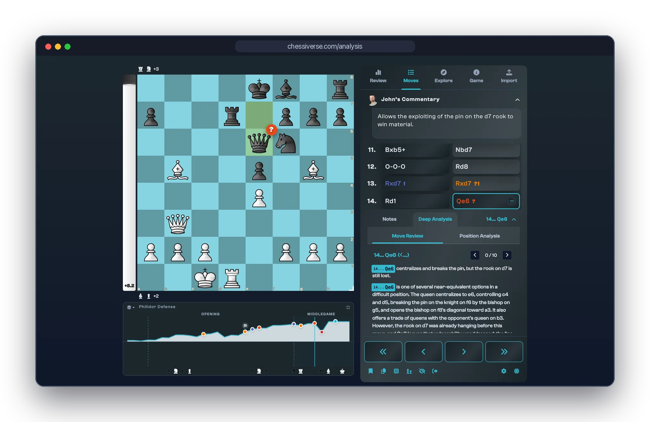Go to previous variation in 0/10 stepper
Screen dimensions: 650x422
pyautogui.click(x=475, y=255)
